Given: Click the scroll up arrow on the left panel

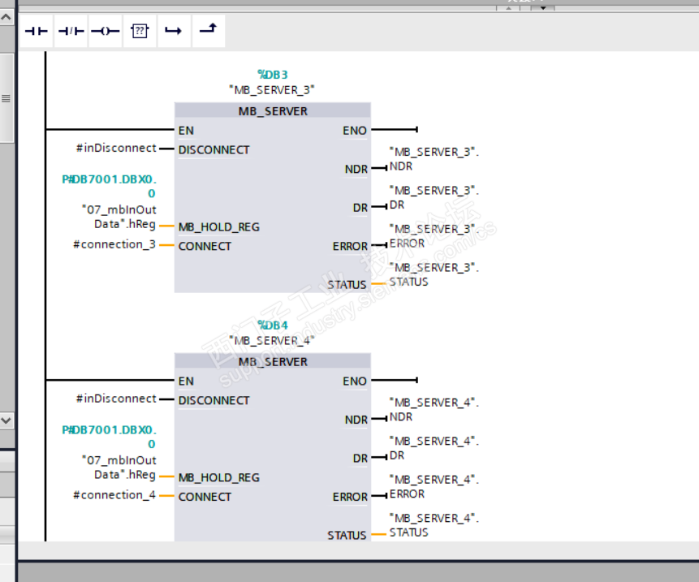Looking at the screenshot, I should click(x=6, y=17).
